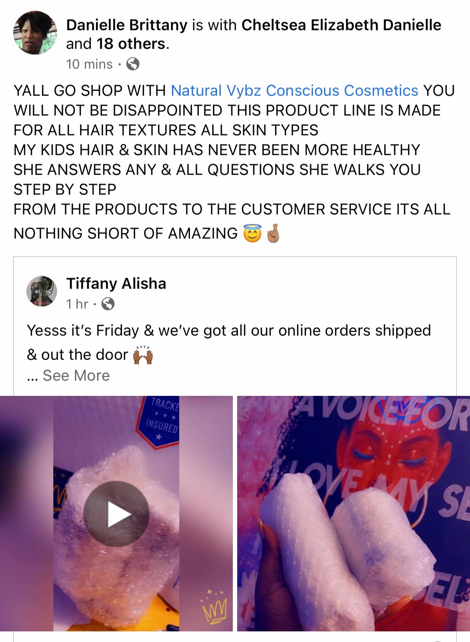Viewport: 470px width, 642px height.
Task: Open Tiffany Alisha's name link
Action: [116, 283]
